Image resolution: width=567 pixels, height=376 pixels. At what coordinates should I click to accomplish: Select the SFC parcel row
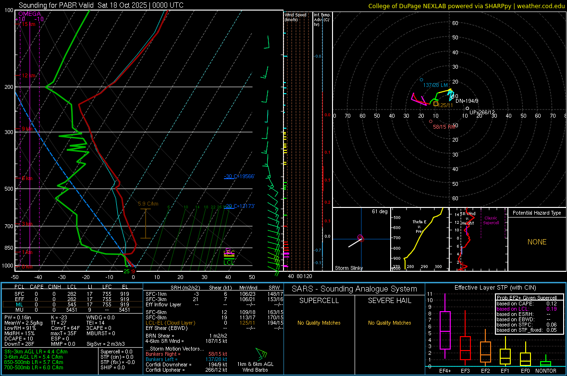(x=72, y=294)
